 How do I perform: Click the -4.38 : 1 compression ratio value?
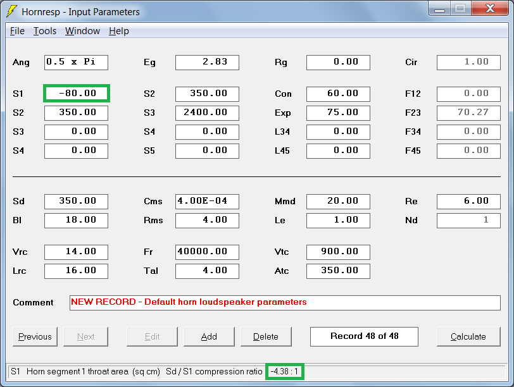(x=285, y=372)
